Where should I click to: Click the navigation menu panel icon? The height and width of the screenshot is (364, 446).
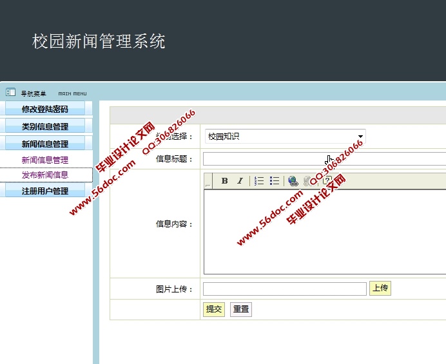[x=11, y=93]
